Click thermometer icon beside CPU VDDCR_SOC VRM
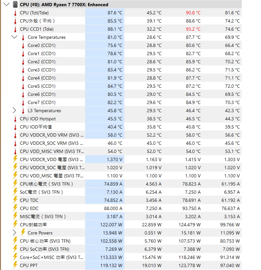Viewport: 261px width, 270px height. click(x=15, y=143)
